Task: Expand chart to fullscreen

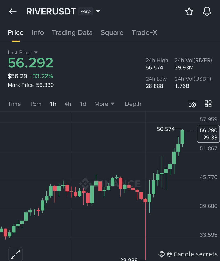Action: tap(15, 254)
